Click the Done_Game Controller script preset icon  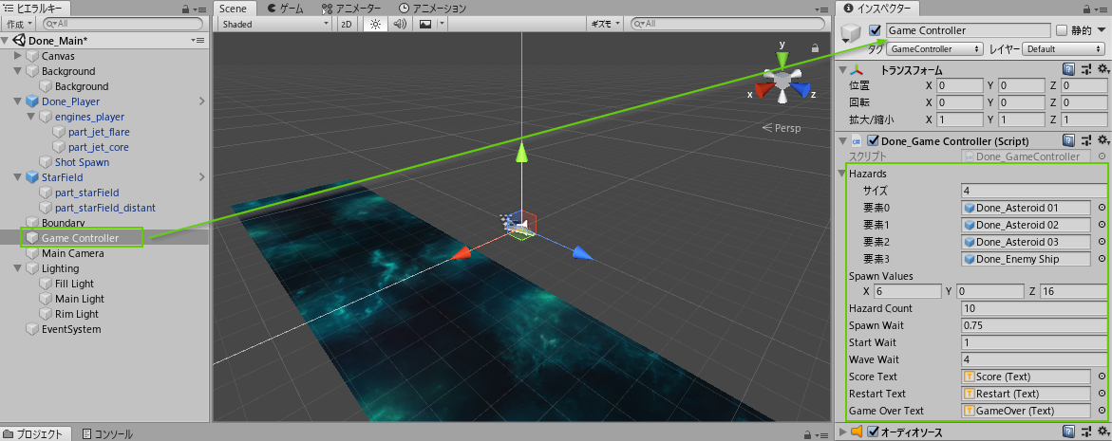[1085, 140]
